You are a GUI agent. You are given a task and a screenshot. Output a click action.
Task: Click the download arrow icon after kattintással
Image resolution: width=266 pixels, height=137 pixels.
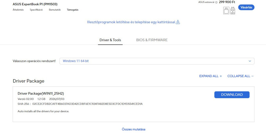[x=178, y=22]
